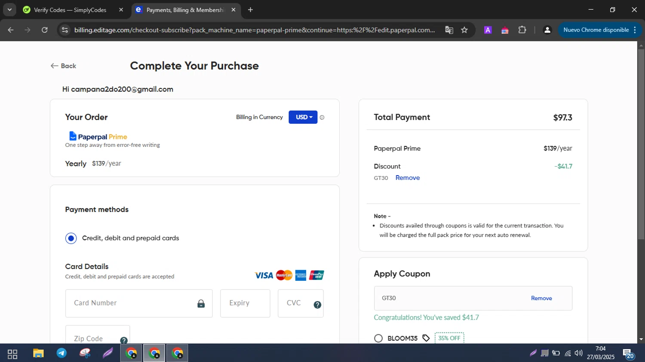Click the Zip Code help icon
The image size is (645, 362).
click(124, 341)
